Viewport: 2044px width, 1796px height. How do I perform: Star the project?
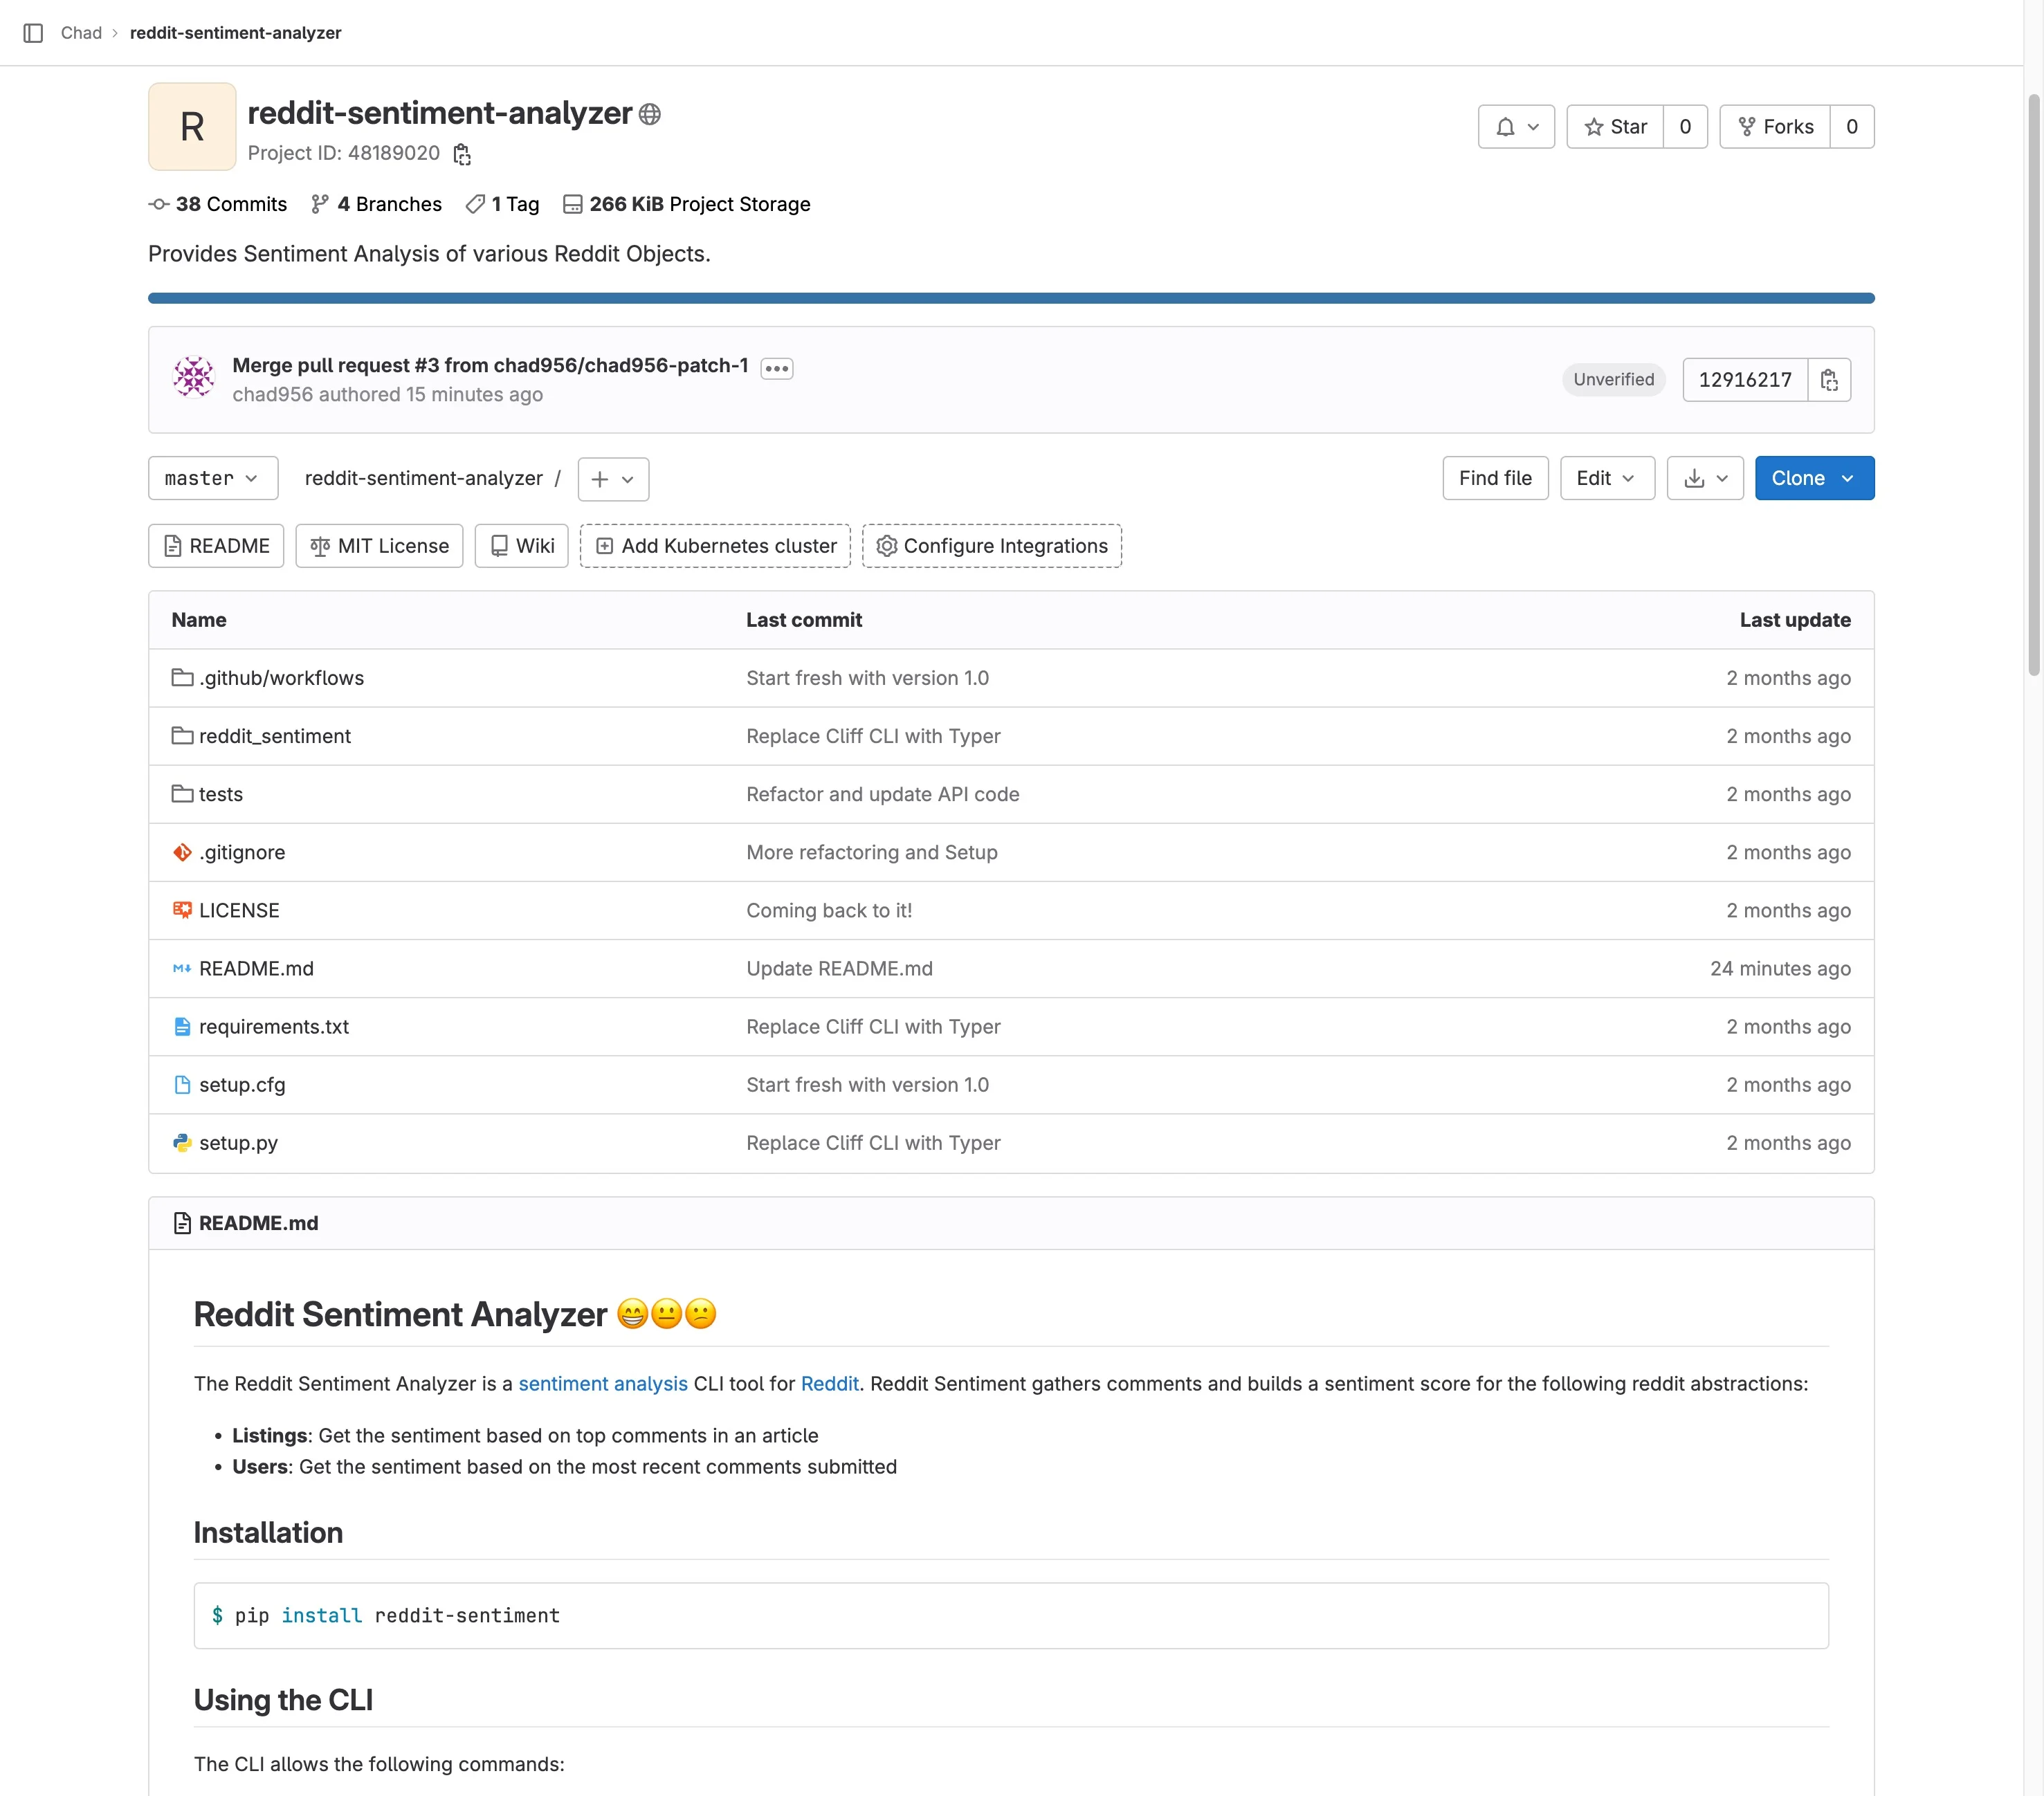1615,127
